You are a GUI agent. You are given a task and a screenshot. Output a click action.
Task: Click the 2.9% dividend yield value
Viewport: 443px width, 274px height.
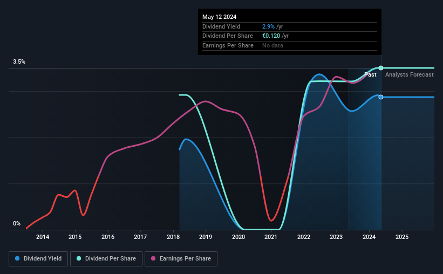tap(268, 26)
